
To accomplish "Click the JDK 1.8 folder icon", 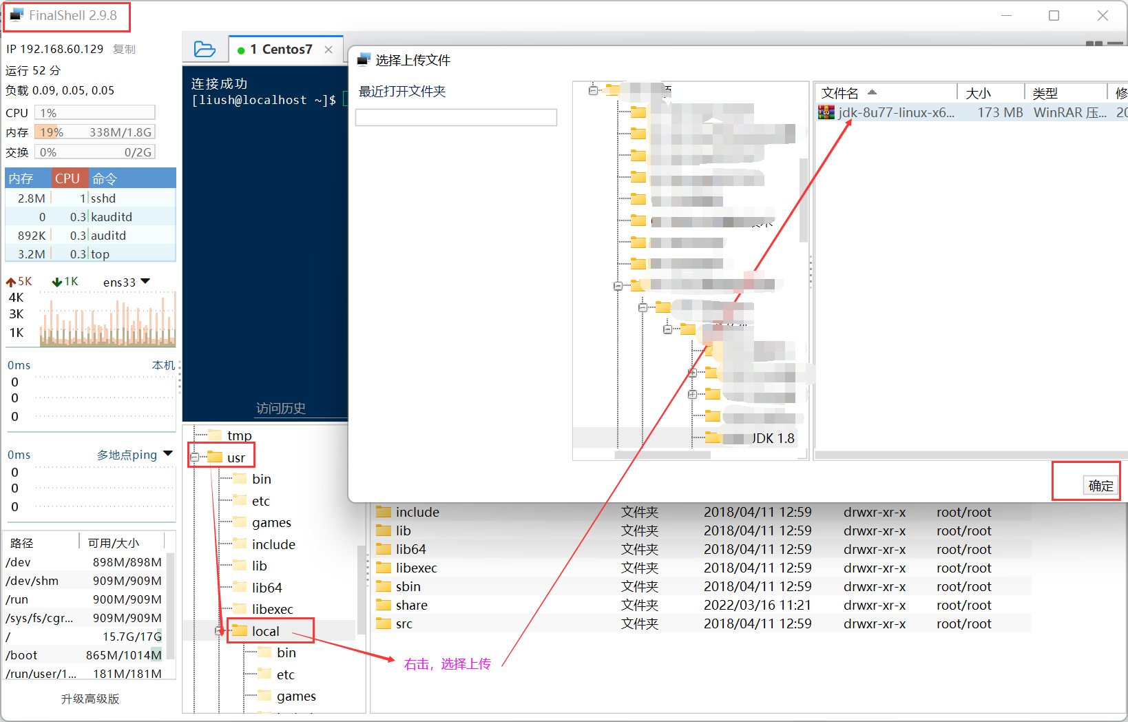I will [713, 437].
